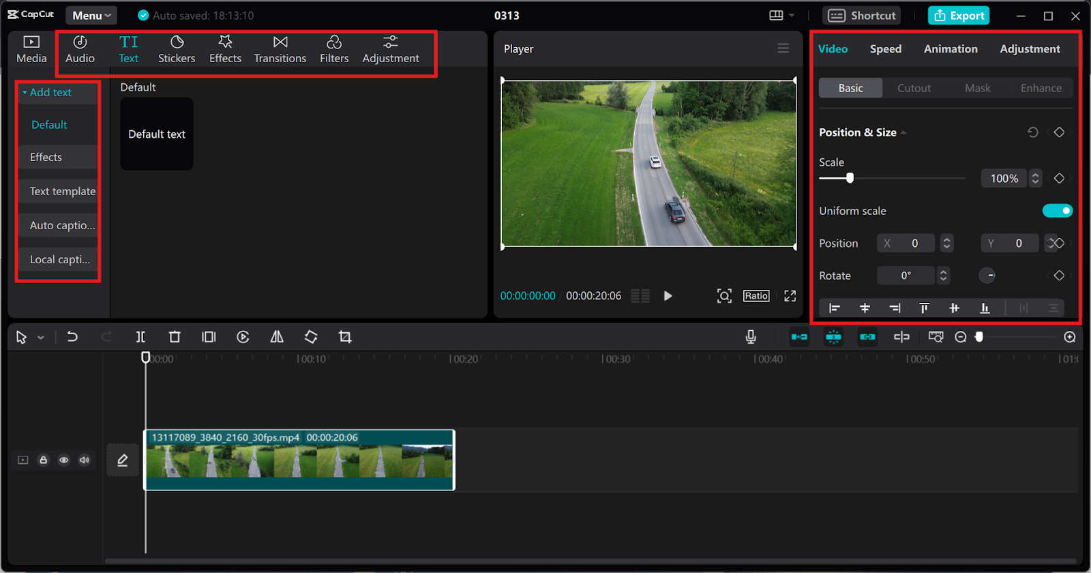The height and width of the screenshot is (573, 1091).
Task: Click the Split clip tool icon
Action: 140,337
